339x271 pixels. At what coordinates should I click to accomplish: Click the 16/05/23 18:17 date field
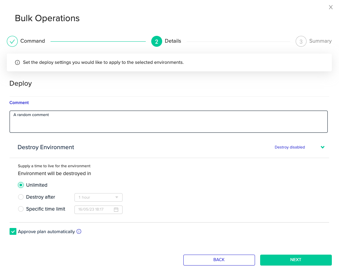coord(98,210)
